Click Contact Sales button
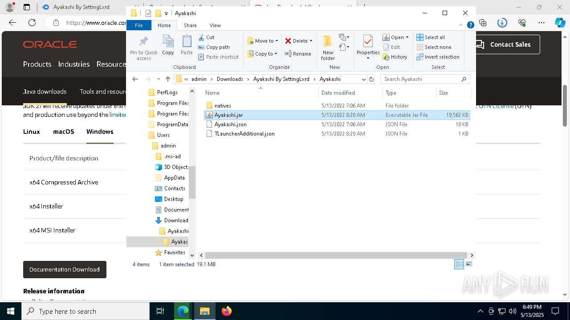The width and height of the screenshot is (570, 320). pos(506,44)
